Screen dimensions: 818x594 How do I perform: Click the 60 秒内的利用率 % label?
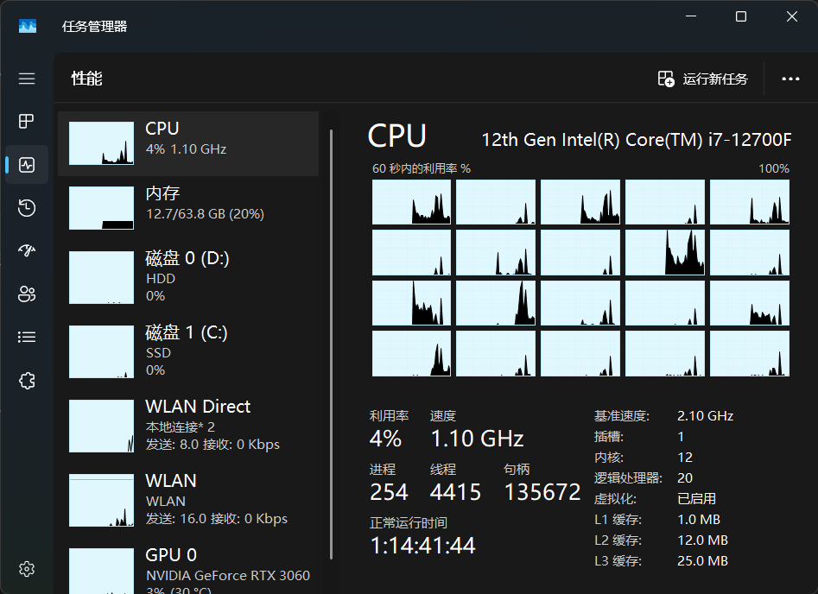coord(421,168)
